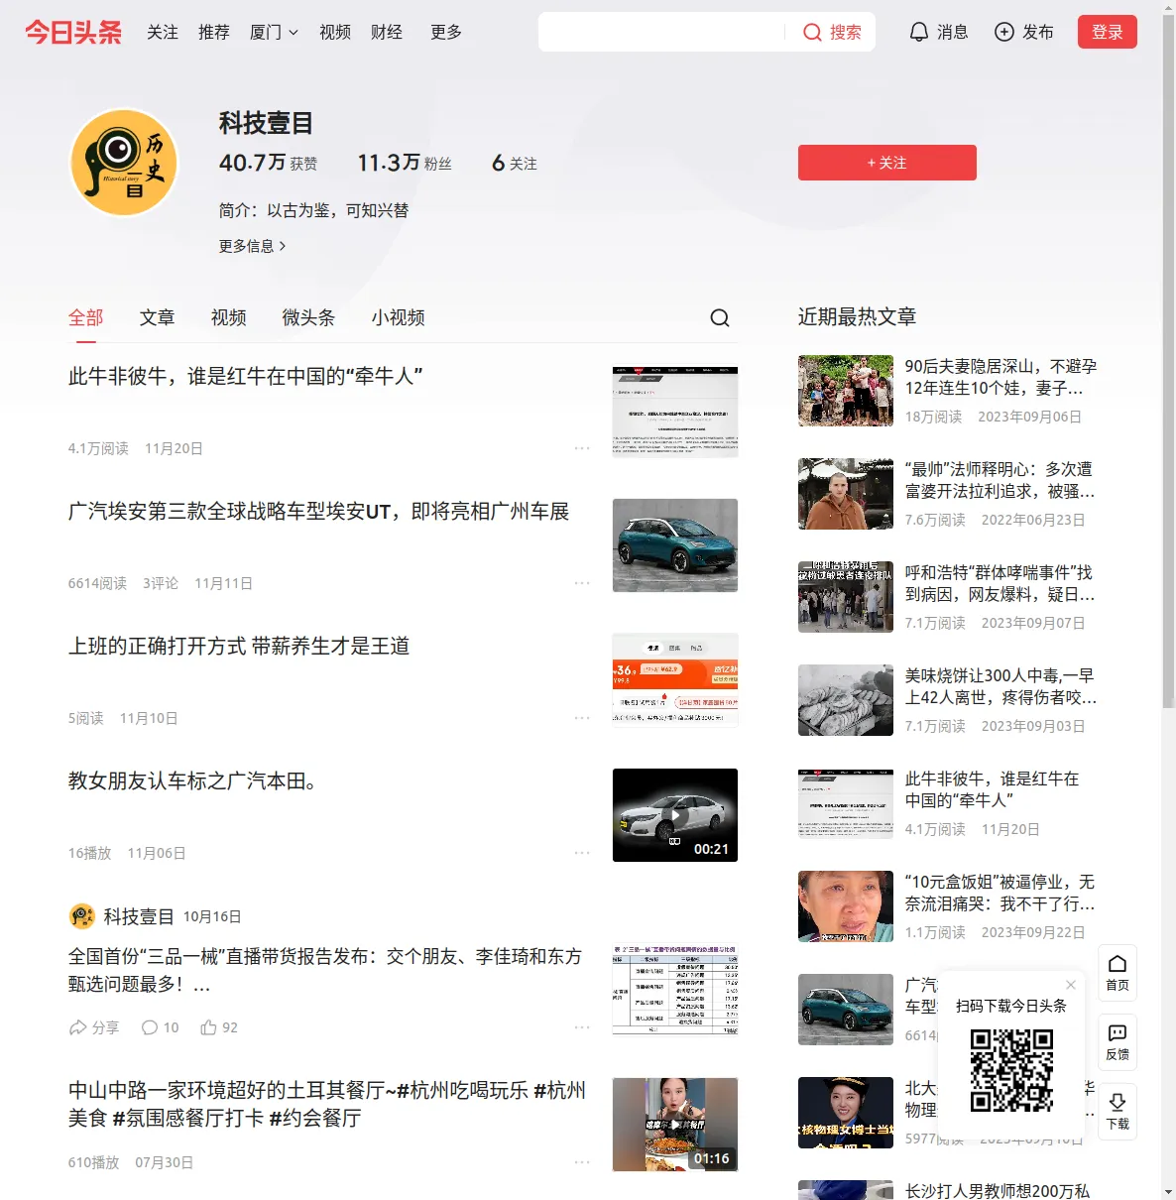Image resolution: width=1176 pixels, height=1200 pixels.
Task: Open article 此牛非彼牛 in main feed
Action: 246,377
